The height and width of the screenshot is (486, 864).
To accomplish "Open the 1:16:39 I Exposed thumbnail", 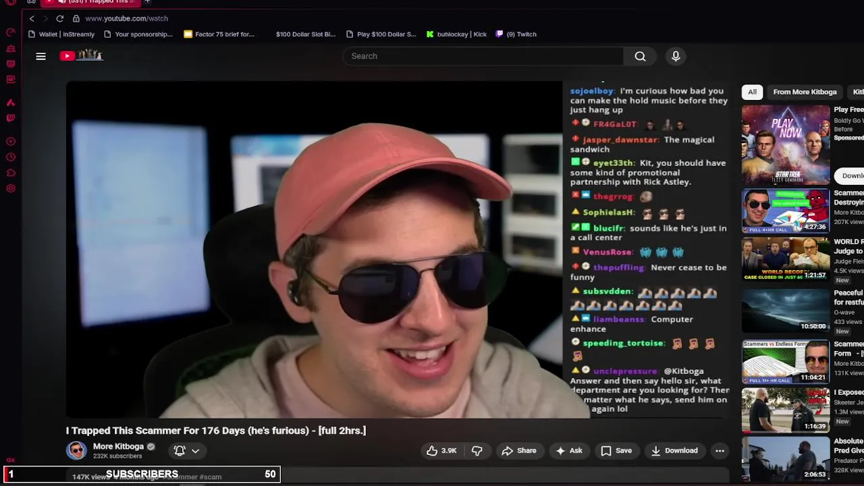I will click(x=786, y=410).
